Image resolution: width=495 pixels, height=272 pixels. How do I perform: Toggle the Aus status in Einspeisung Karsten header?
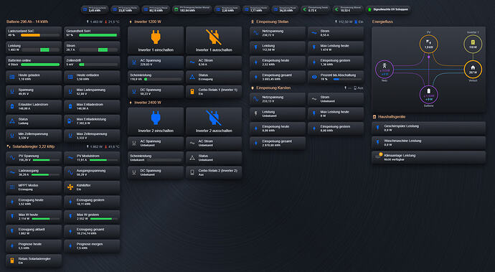[358, 88]
